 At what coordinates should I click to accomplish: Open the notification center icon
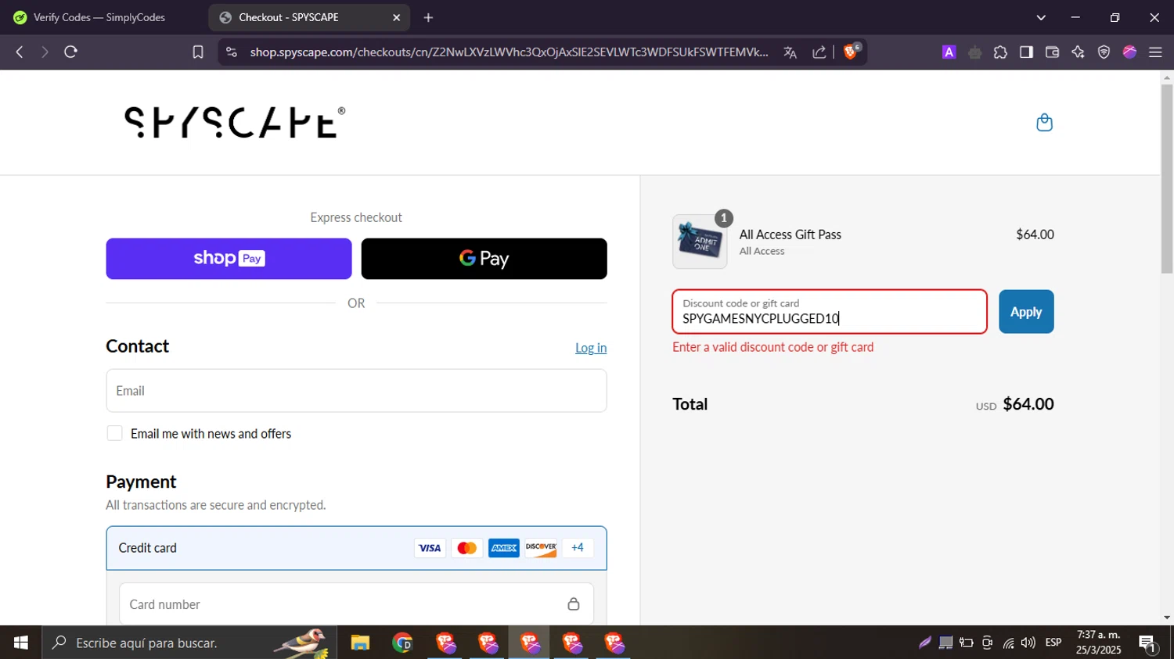(1148, 643)
